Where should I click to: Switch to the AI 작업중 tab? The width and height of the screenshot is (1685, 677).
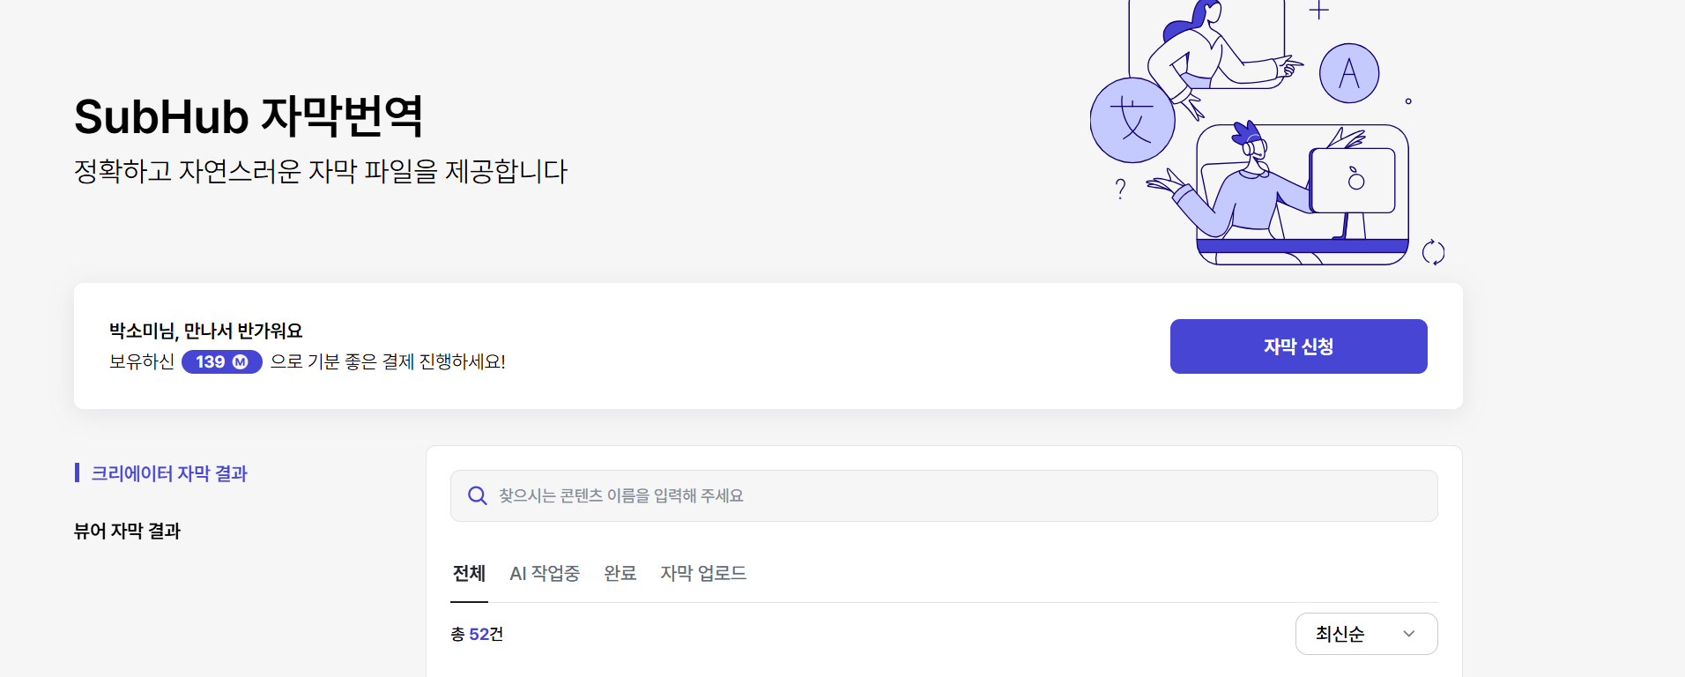tap(545, 574)
